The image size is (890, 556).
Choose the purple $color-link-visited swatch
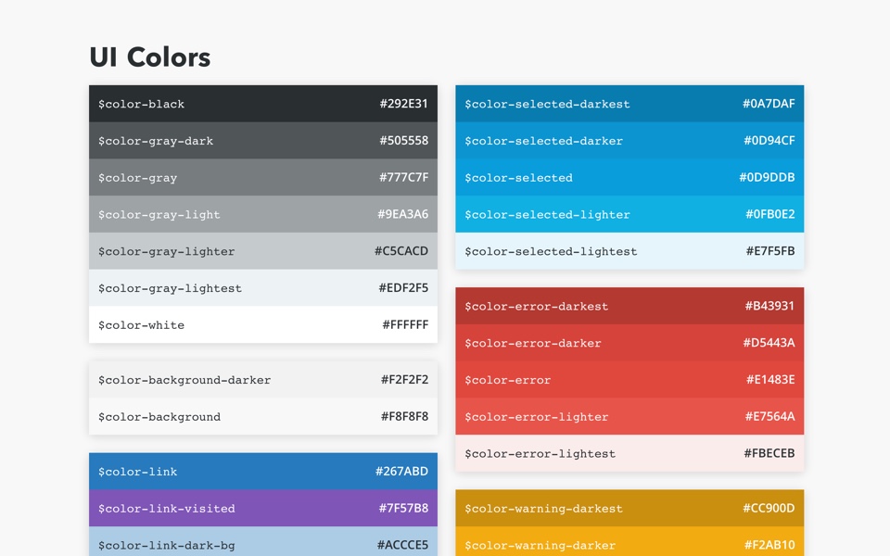(262, 509)
